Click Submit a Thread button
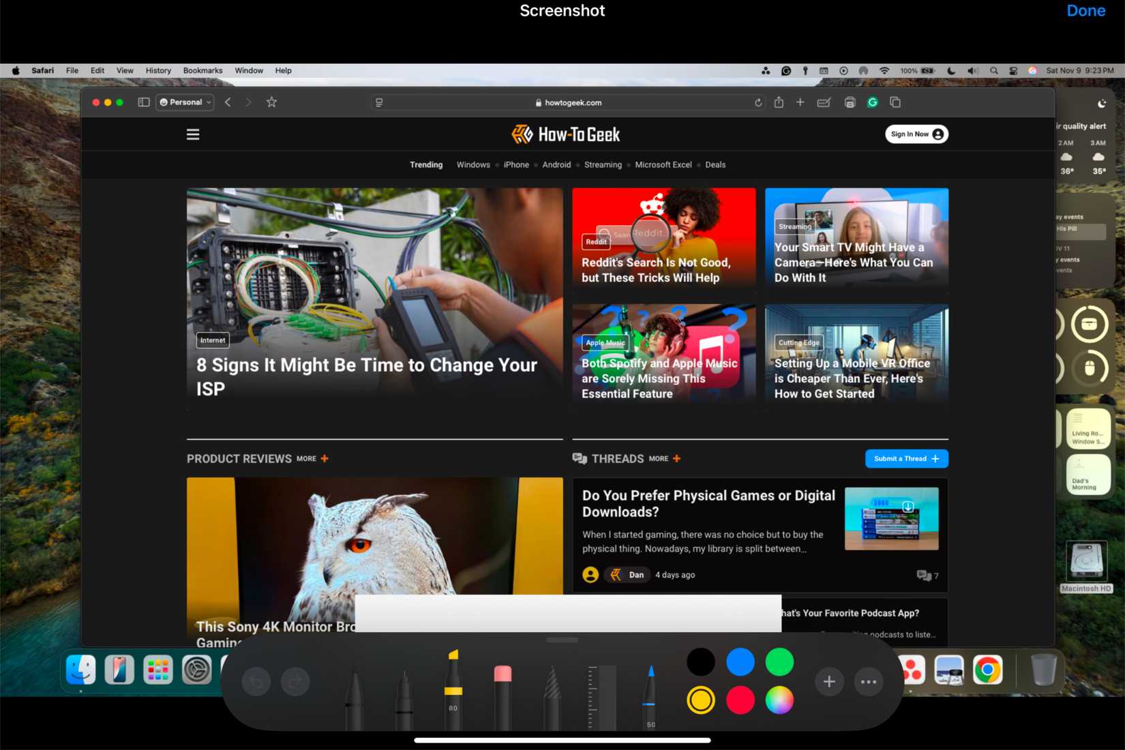1125x750 pixels. pyautogui.click(x=907, y=459)
